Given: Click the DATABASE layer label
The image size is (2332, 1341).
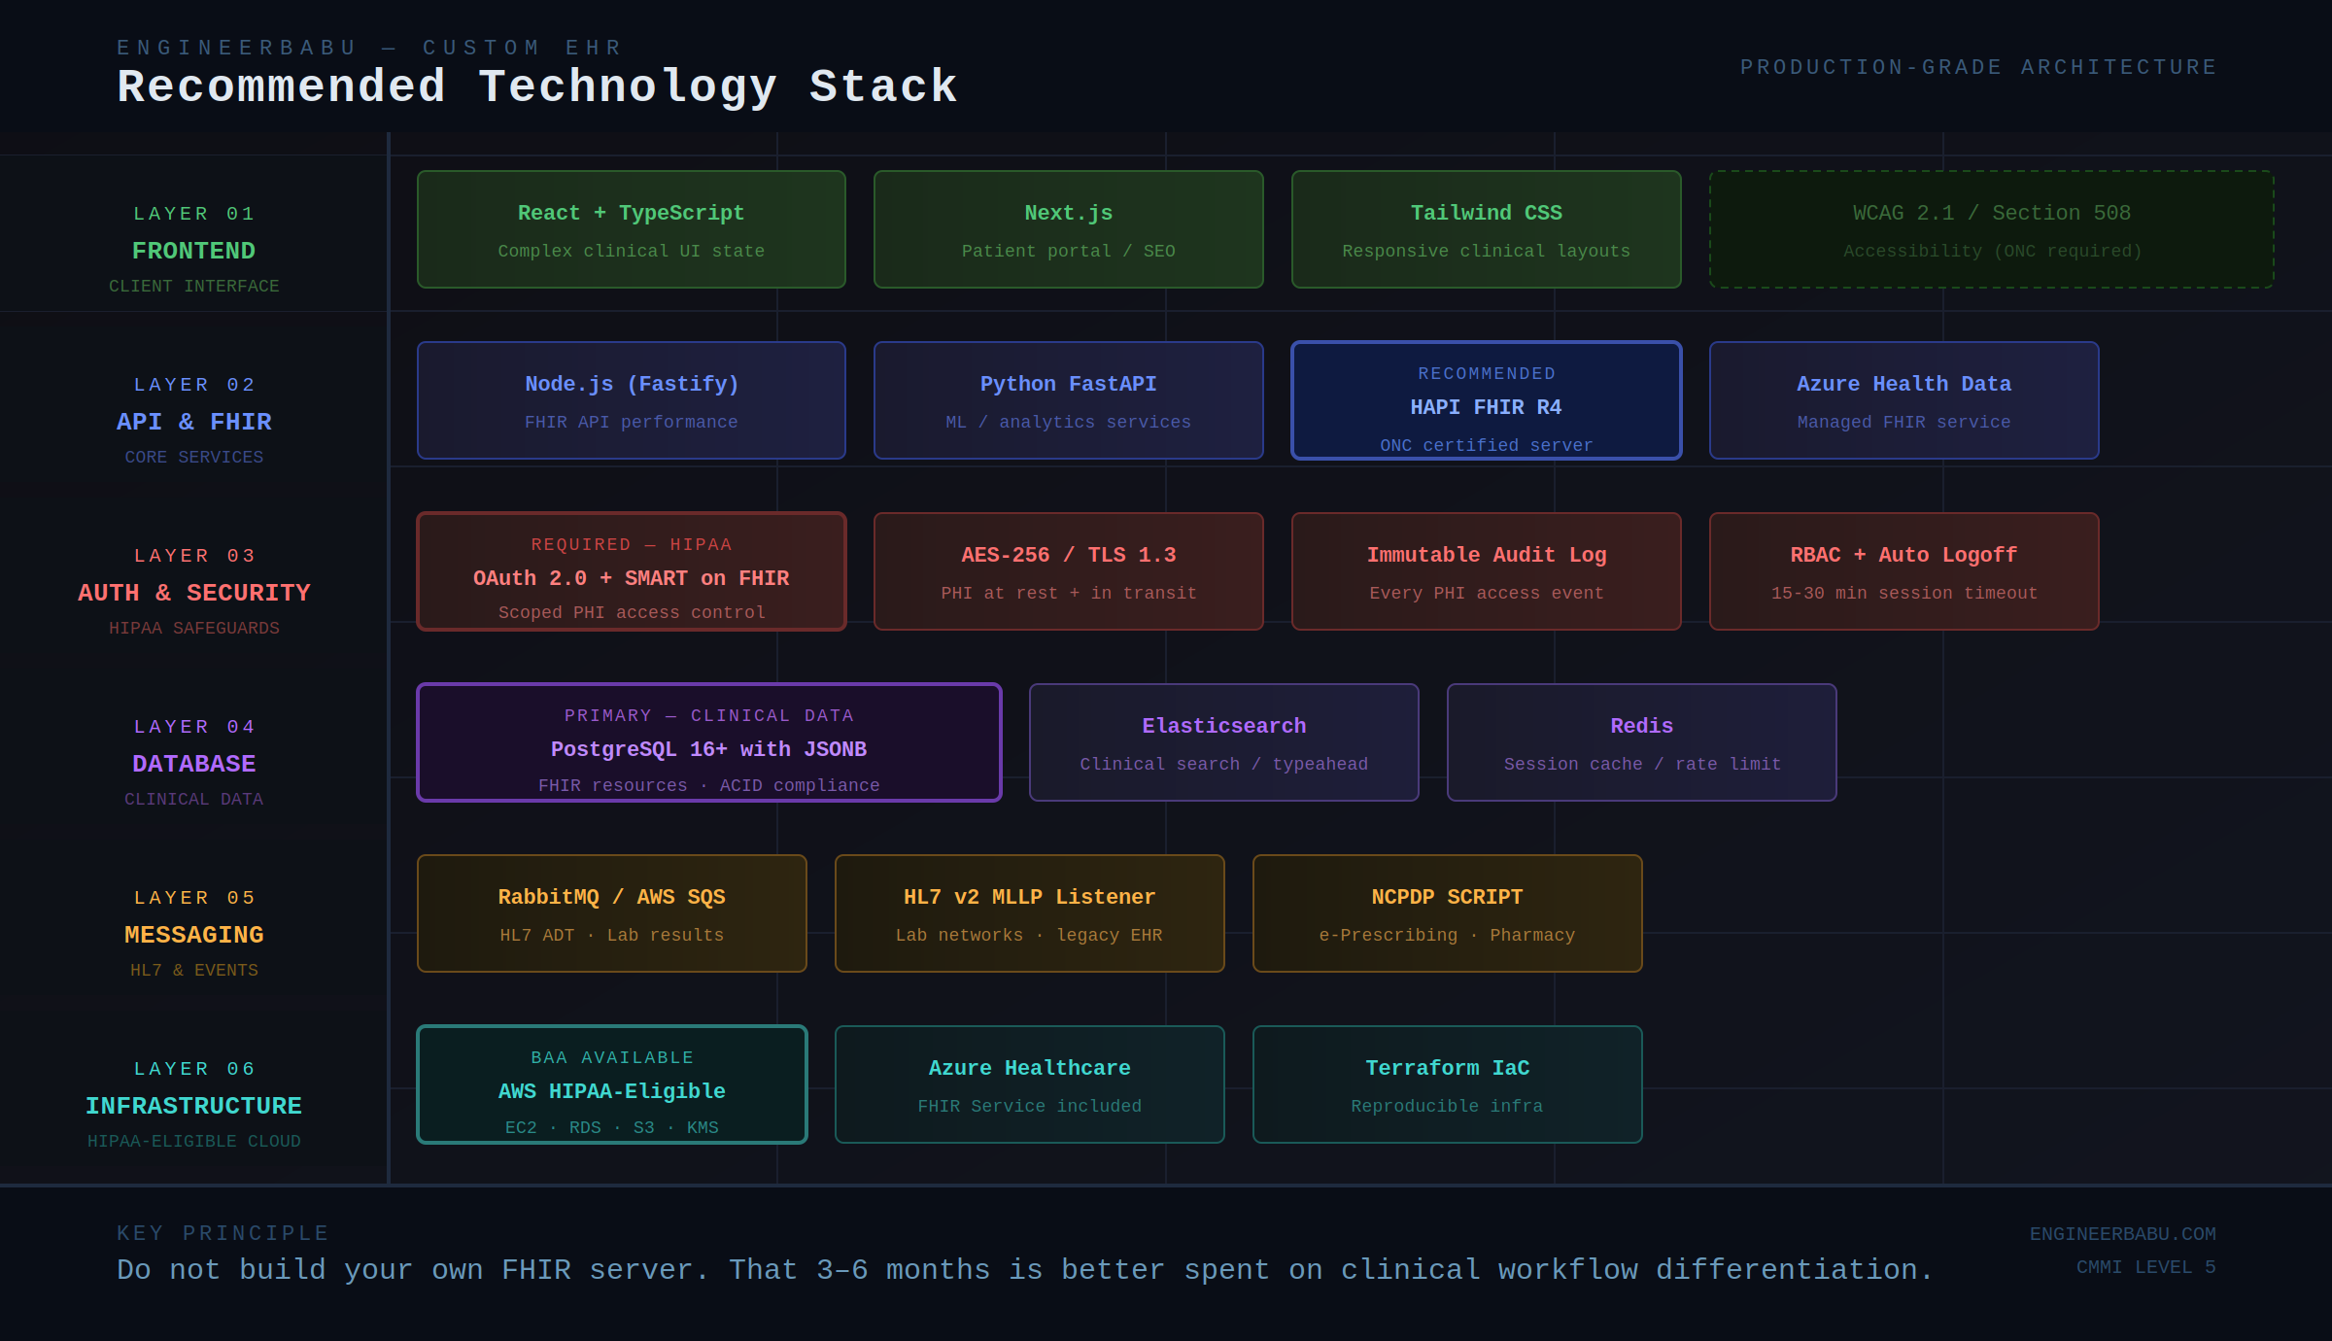Looking at the screenshot, I should click(194, 764).
